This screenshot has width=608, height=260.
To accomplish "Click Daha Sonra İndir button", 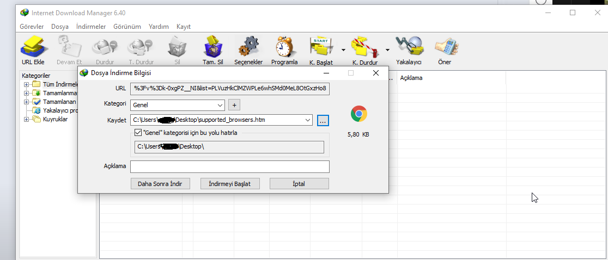I will pyautogui.click(x=160, y=184).
